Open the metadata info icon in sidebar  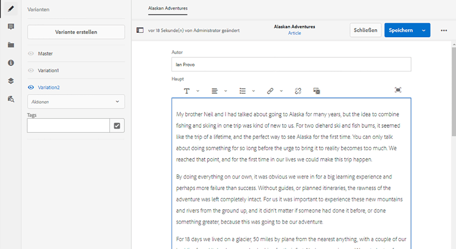[11, 63]
